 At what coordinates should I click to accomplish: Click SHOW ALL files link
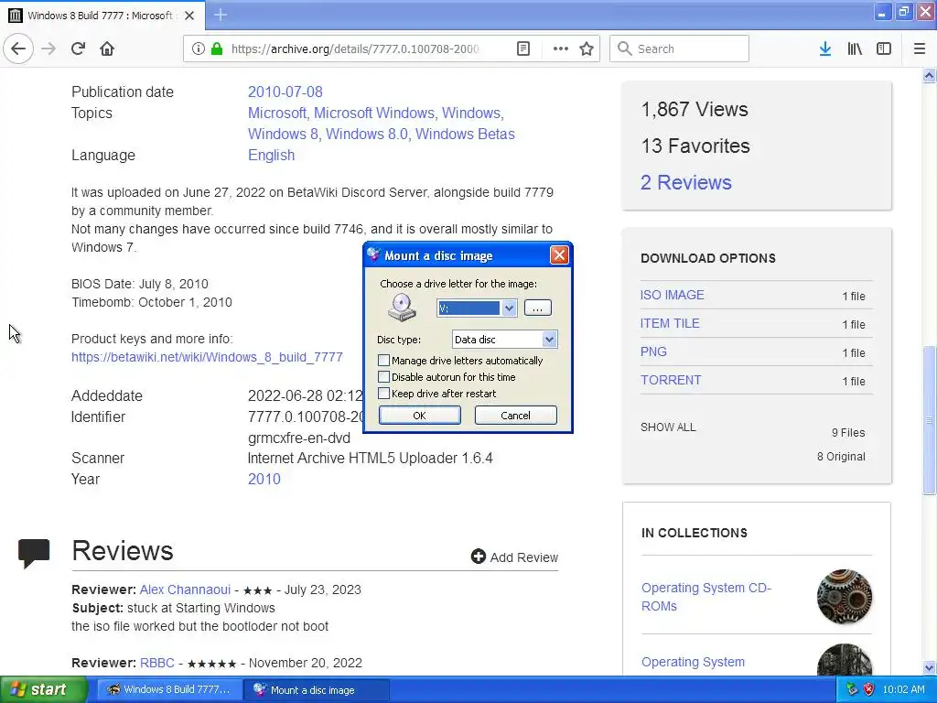click(668, 427)
